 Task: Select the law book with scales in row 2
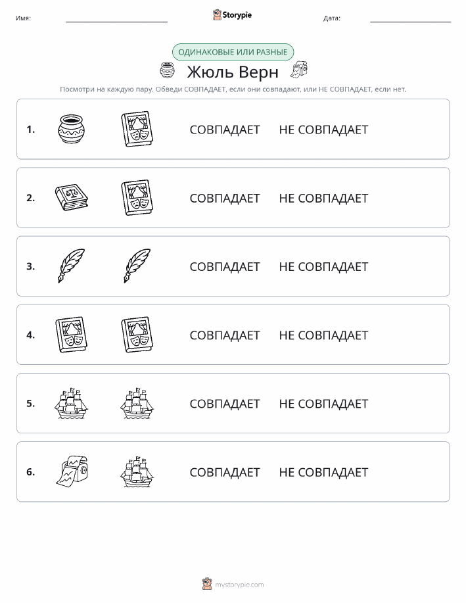click(72, 198)
